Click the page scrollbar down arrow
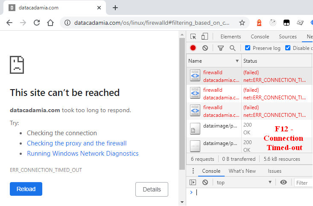Viewport: 313px width, 206px height. coord(182,202)
